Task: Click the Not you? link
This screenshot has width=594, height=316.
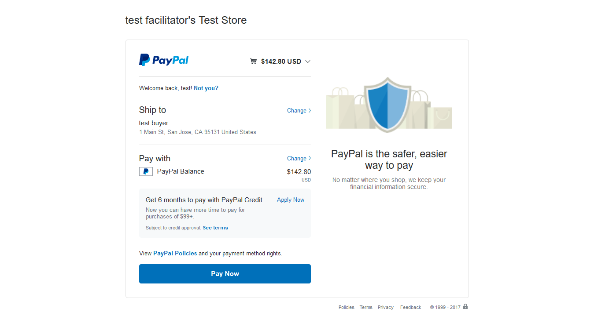Action: (x=206, y=88)
